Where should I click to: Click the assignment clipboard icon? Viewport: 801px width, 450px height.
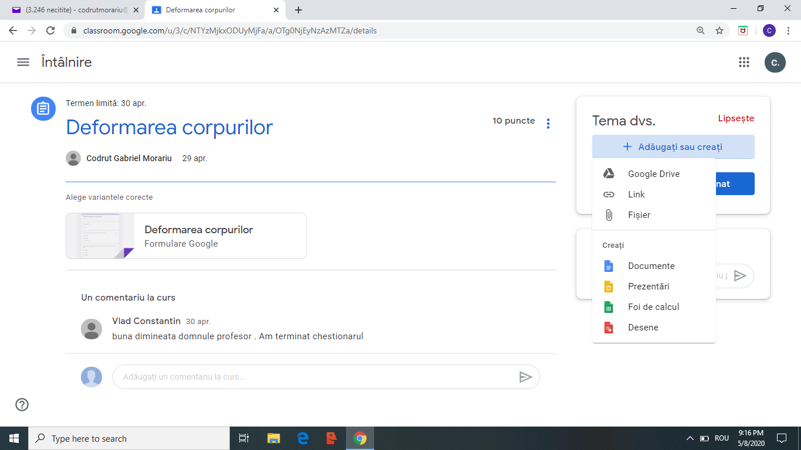[x=43, y=109]
